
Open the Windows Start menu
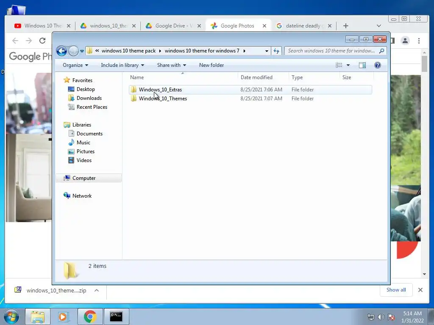[11, 317]
